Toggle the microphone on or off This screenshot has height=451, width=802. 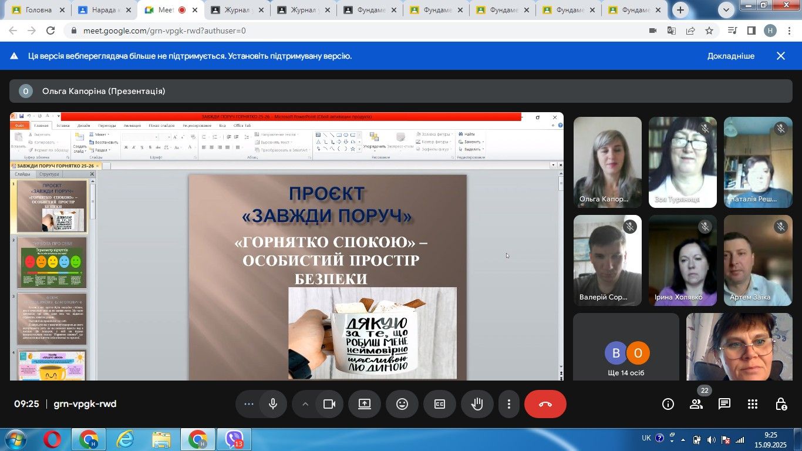click(273, 404)
